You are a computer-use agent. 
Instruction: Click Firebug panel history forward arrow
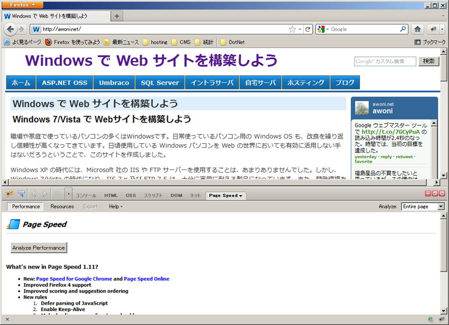pyautogui.click(x=44, y=194)
